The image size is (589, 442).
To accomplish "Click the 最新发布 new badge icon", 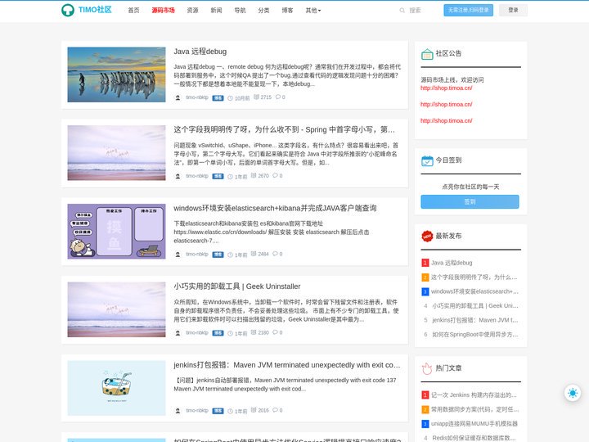I will [x=427, y=237].
